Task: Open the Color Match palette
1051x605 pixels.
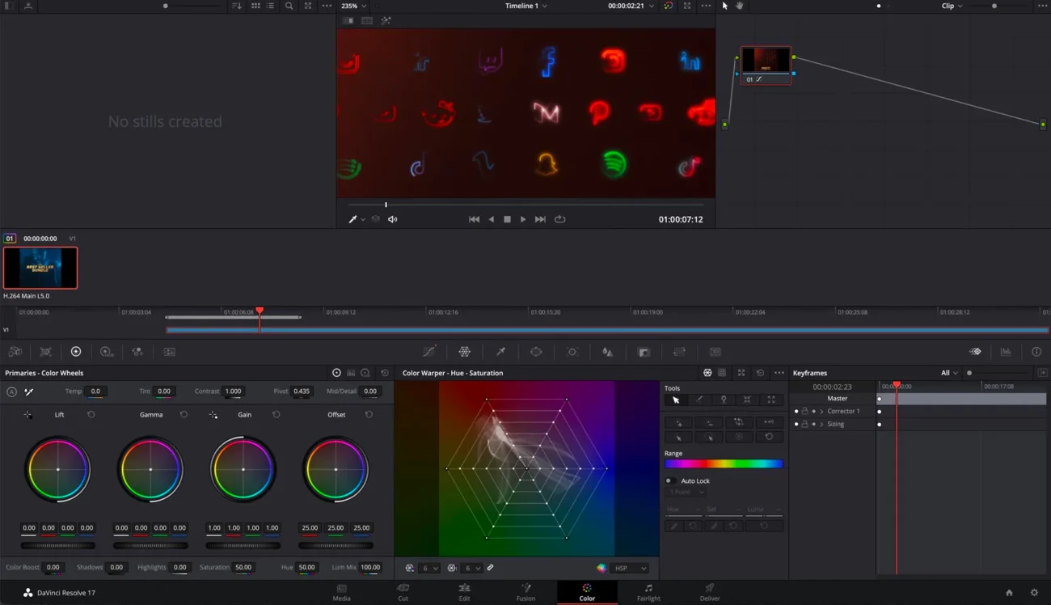Action: (x=46, y=352)
